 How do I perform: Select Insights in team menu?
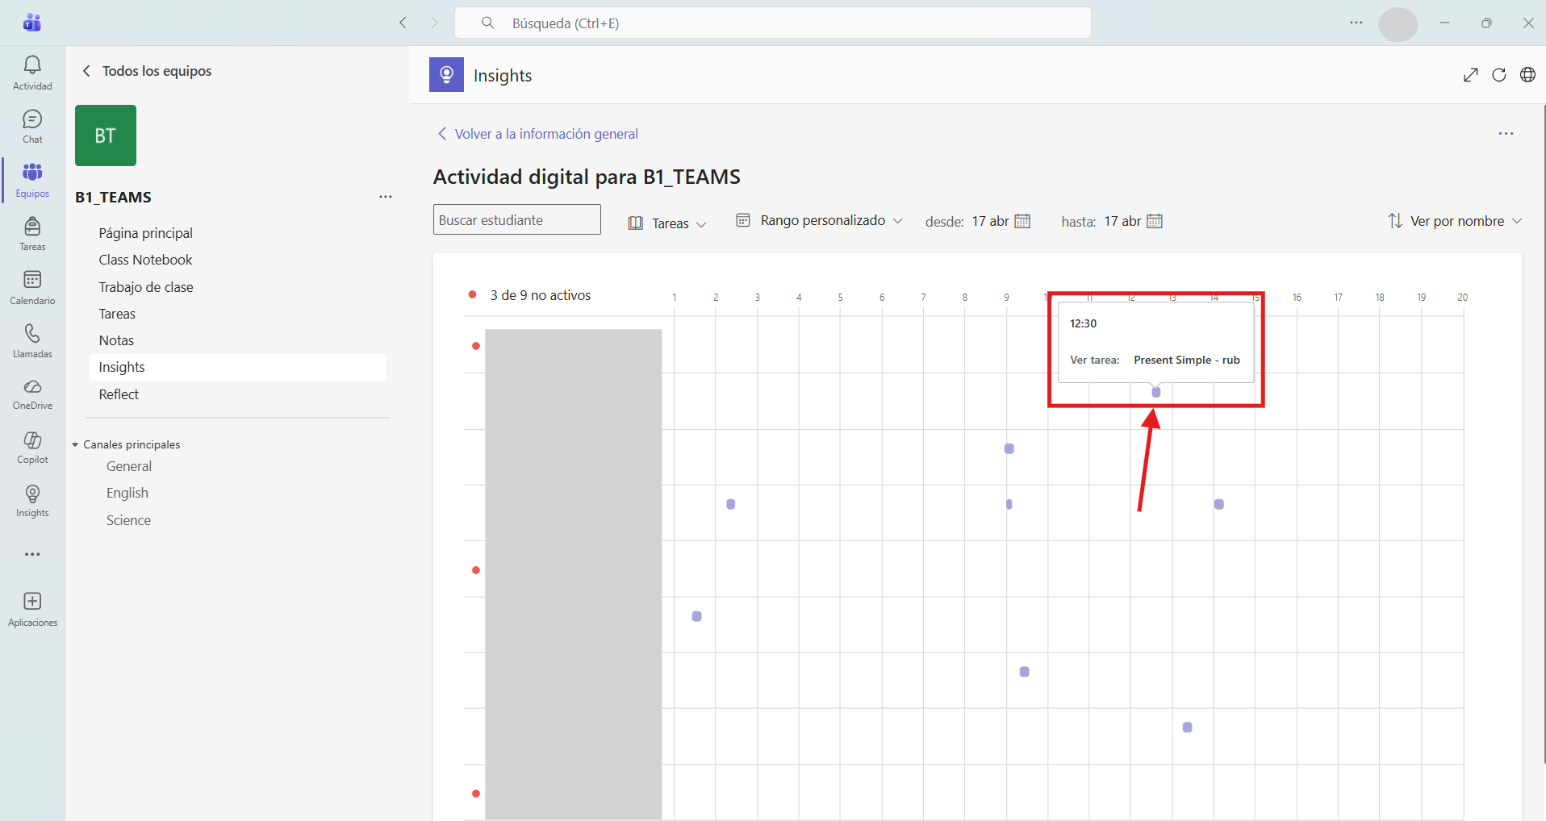[238, 367]
